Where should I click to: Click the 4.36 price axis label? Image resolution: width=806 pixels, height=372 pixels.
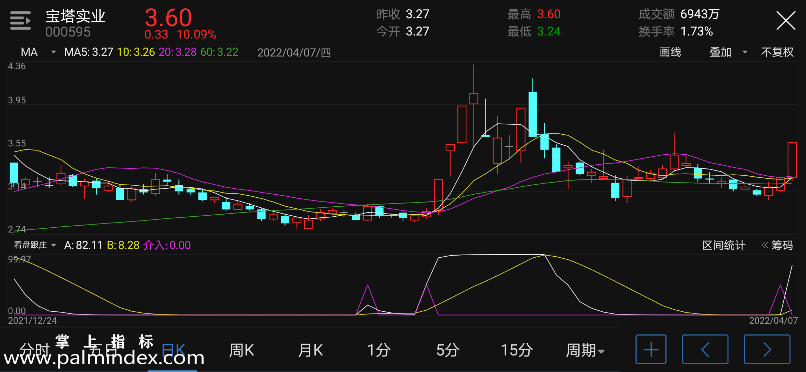pyautogui.click(x=17, y=66)
